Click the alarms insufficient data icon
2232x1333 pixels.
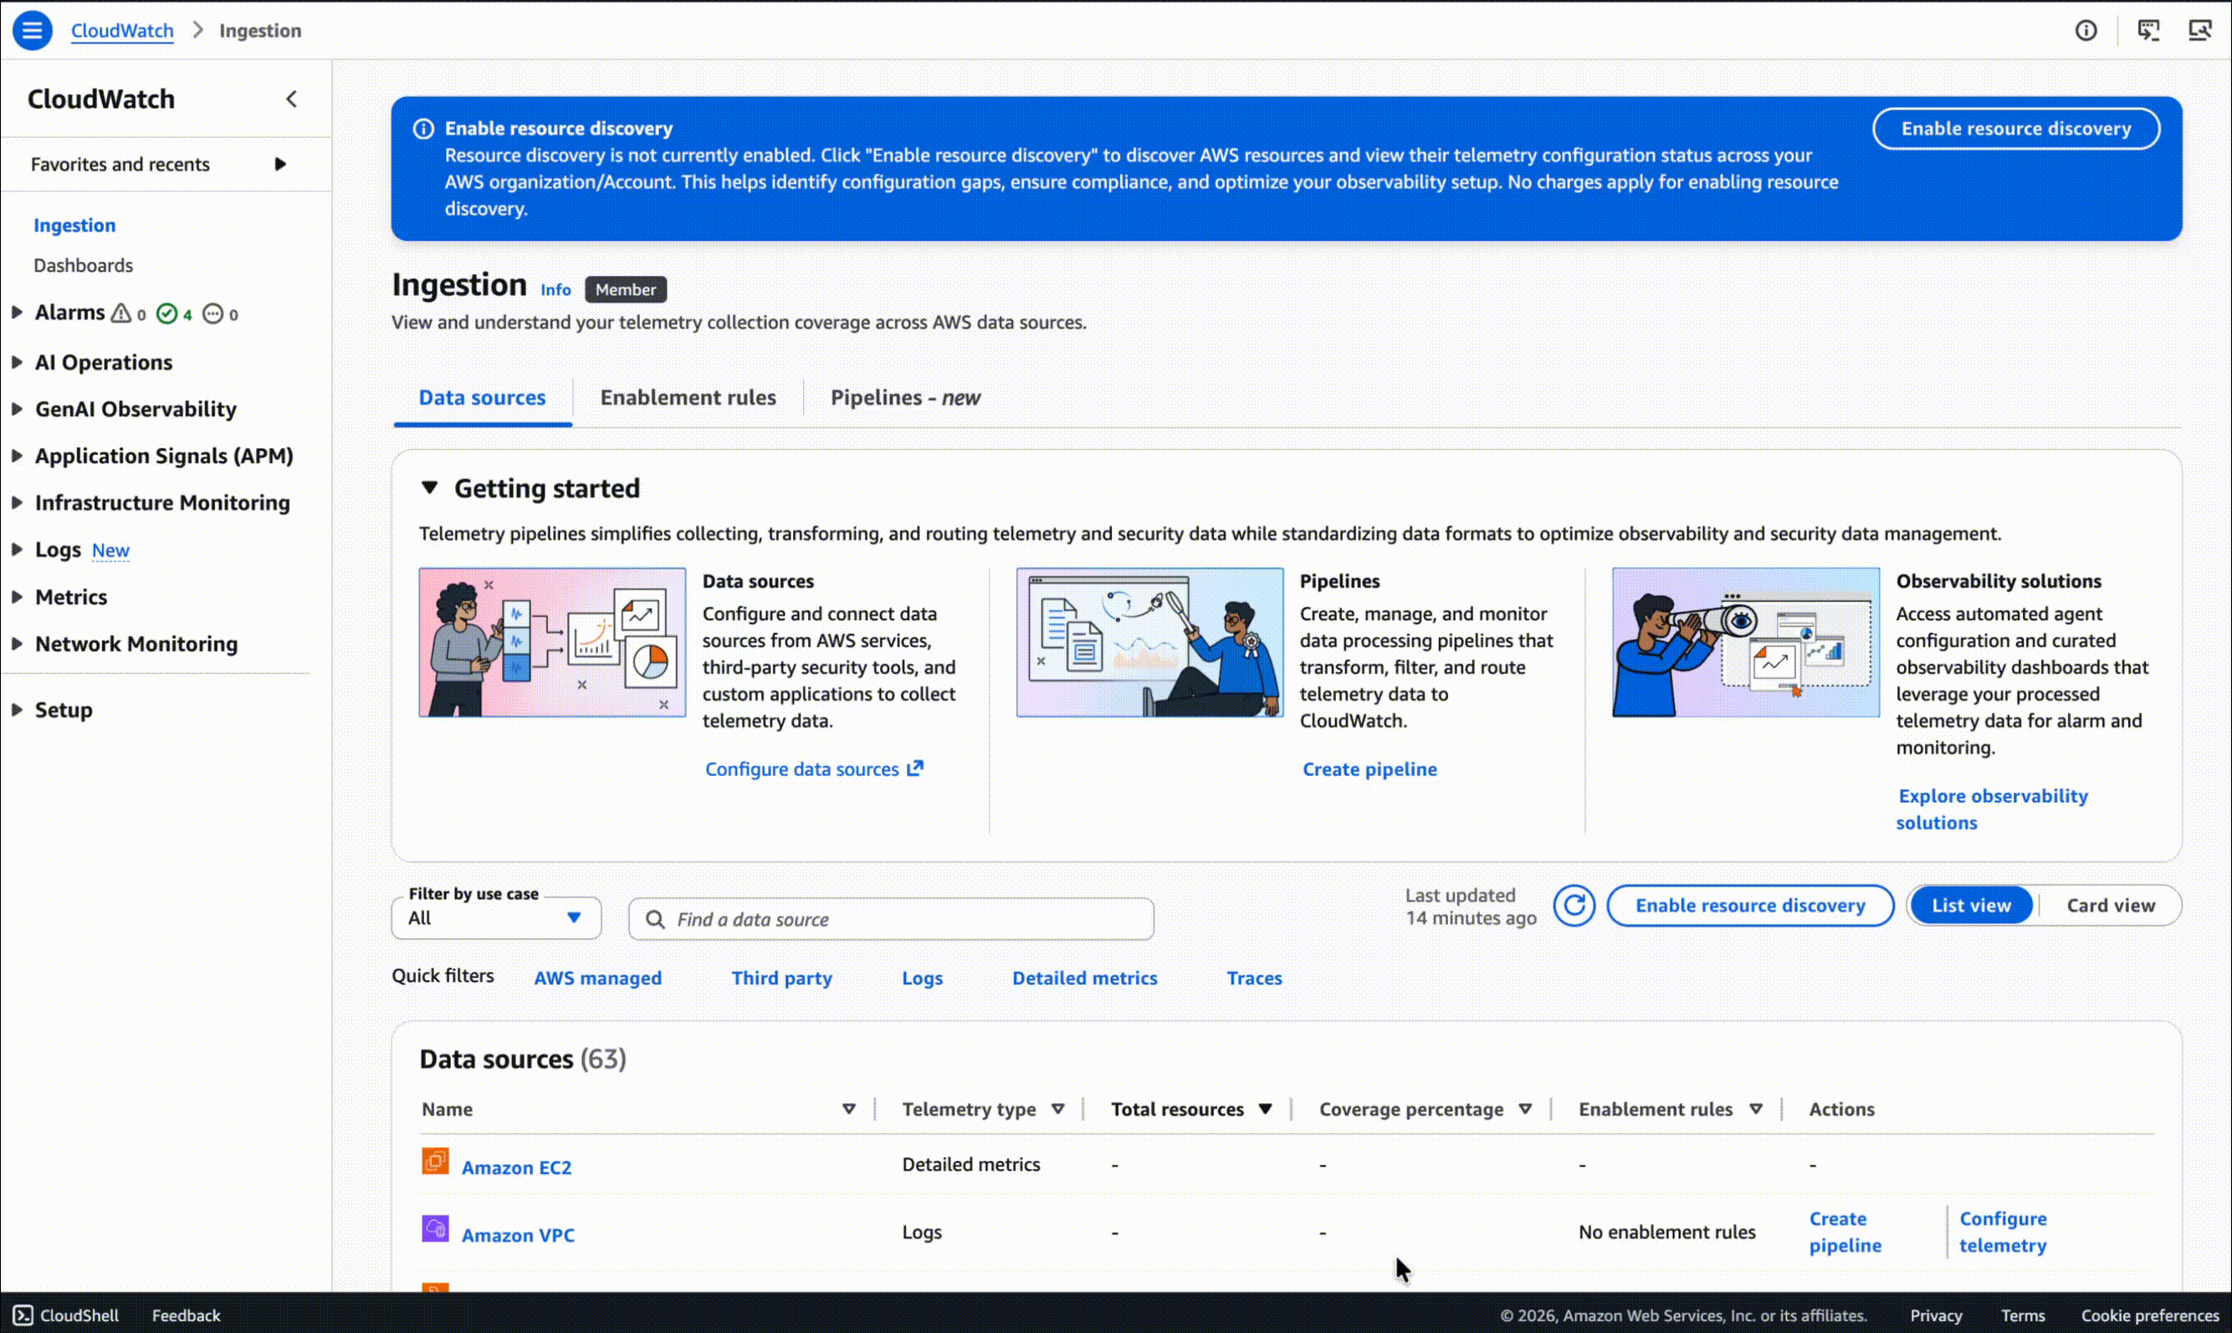212,314
